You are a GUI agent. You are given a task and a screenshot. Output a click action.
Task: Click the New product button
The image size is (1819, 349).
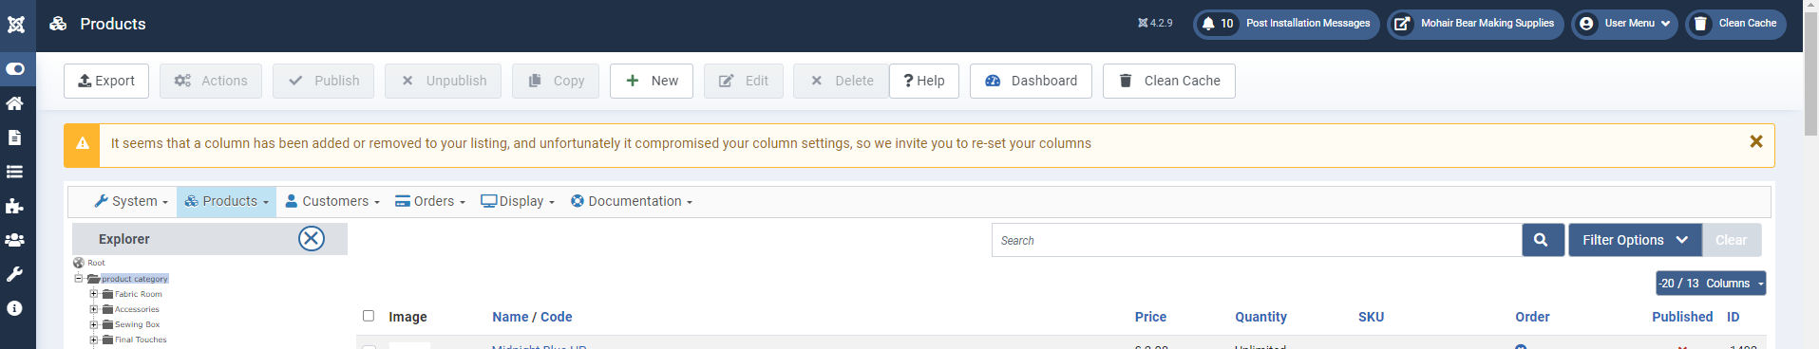coord(652,81)
